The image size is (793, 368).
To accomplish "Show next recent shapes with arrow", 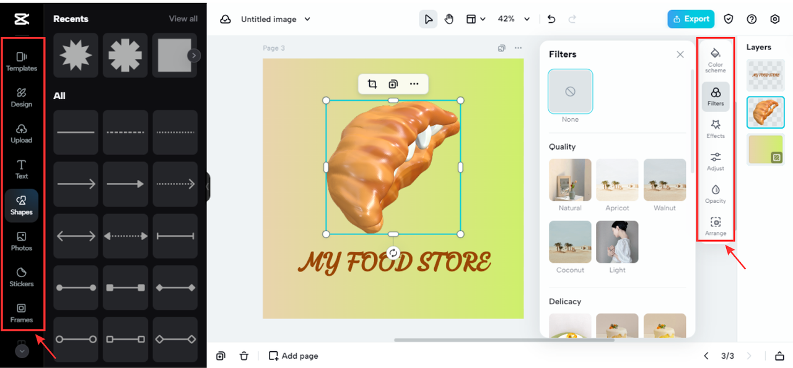I will click(x=194, y=56).
